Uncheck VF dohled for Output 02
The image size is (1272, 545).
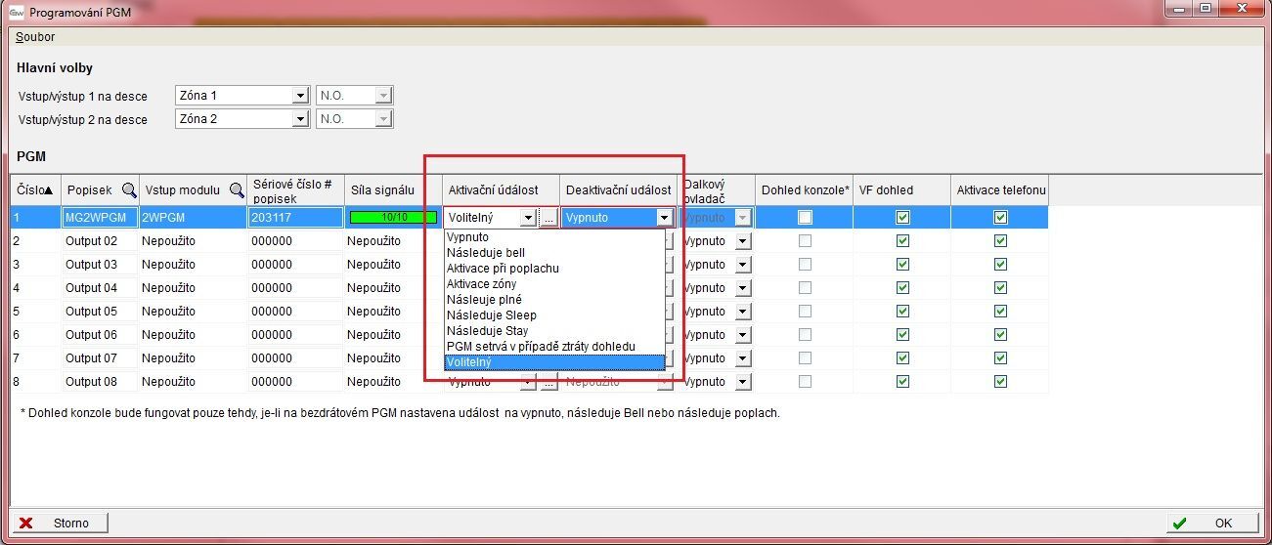(902, 240)
